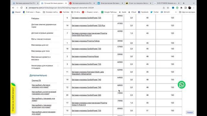Switch to the red-icon Беговая дорожка evo tab
207x116 pixels.
coord(82,3)
